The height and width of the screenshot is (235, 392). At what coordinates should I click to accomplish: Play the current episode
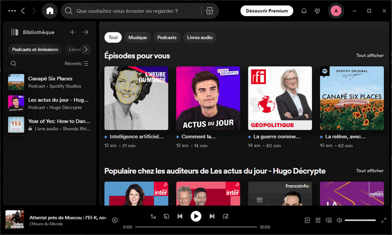tap(196, 217)
